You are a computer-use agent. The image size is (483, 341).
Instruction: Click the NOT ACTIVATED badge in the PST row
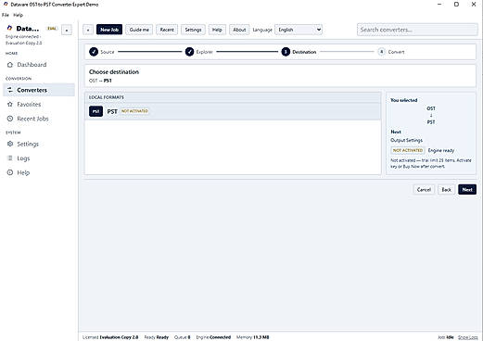pos(134,111)
